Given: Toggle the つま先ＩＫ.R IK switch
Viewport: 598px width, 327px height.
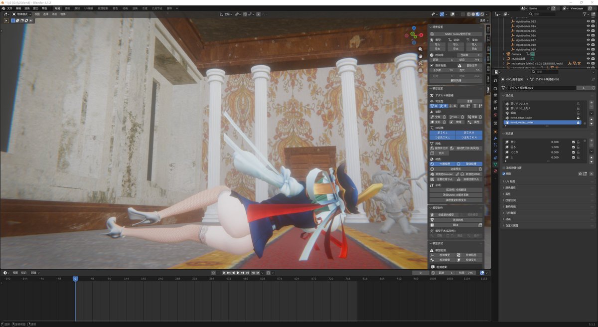Looking at the screenshot, I should tap(469, 137).
